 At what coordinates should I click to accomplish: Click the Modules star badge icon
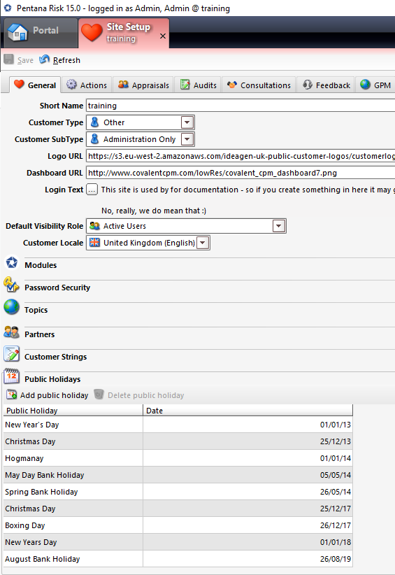click(x=11, y=262)
